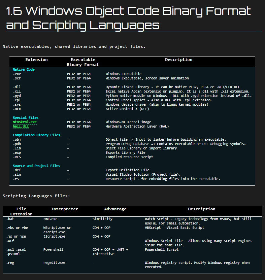265x280 pixels.
Task: Click 'Compiled resource script' description
Action: (129, 157)
